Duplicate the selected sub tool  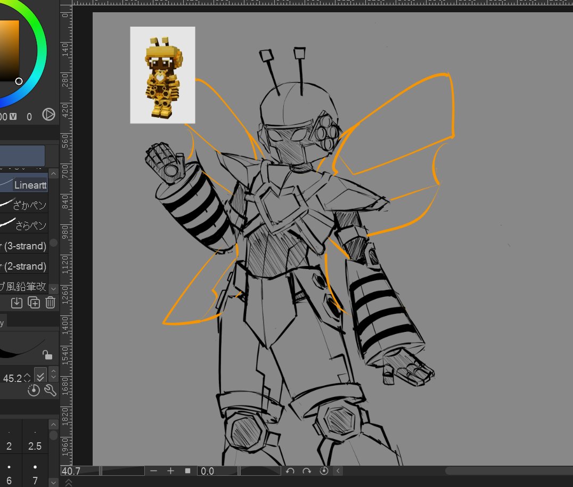34,303
